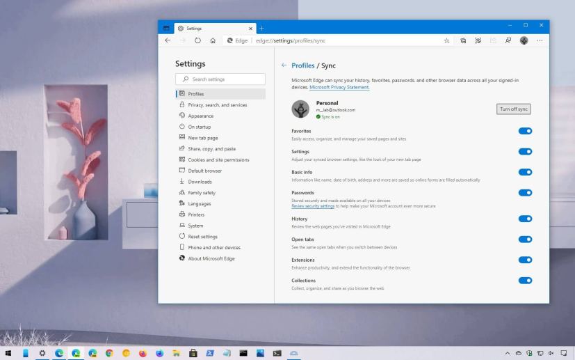
Task: Disable Basic info sync
Action: click(x=525, y=172)
